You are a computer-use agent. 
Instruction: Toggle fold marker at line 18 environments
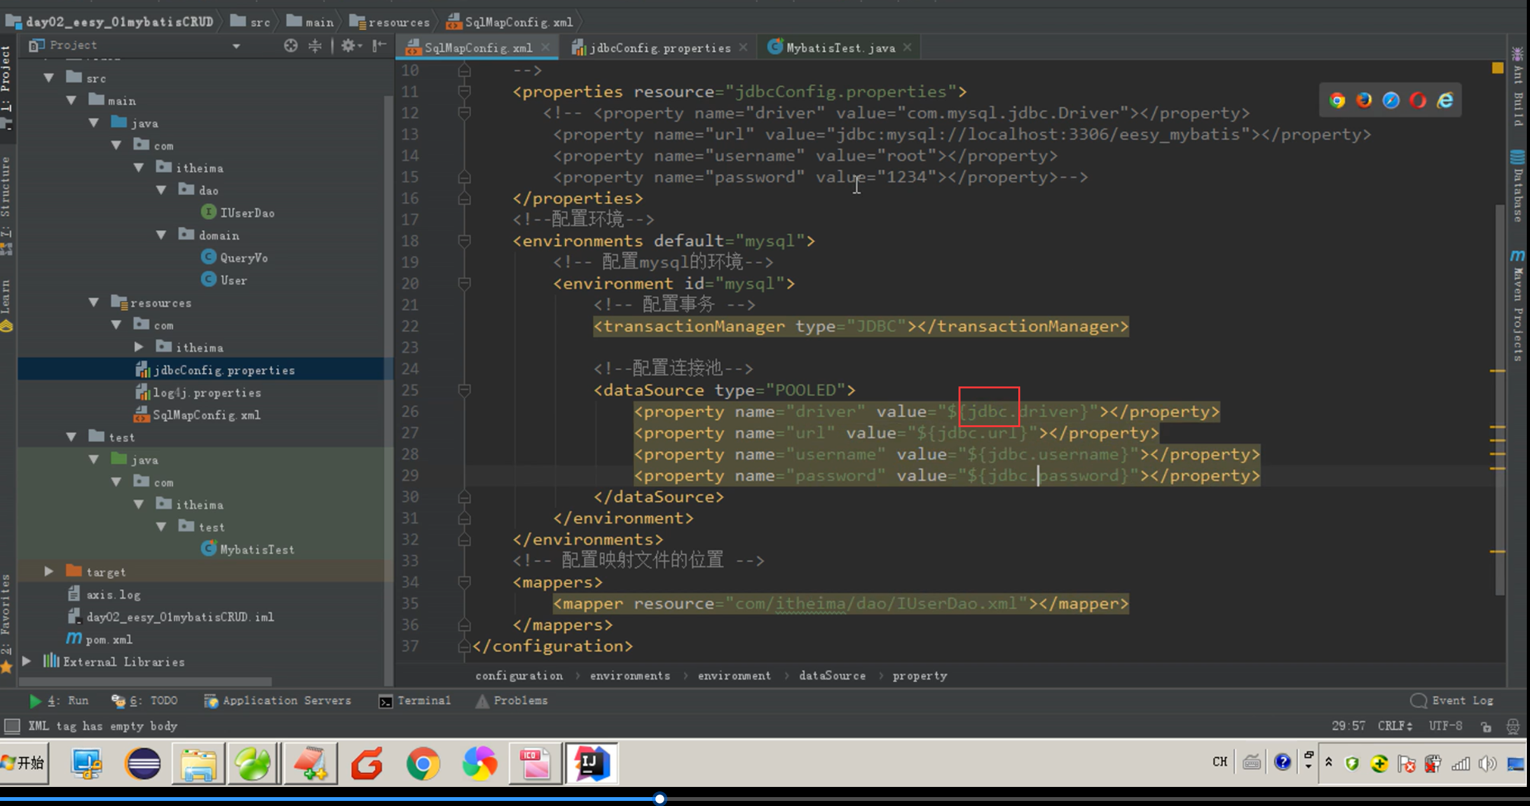point(465,241)
